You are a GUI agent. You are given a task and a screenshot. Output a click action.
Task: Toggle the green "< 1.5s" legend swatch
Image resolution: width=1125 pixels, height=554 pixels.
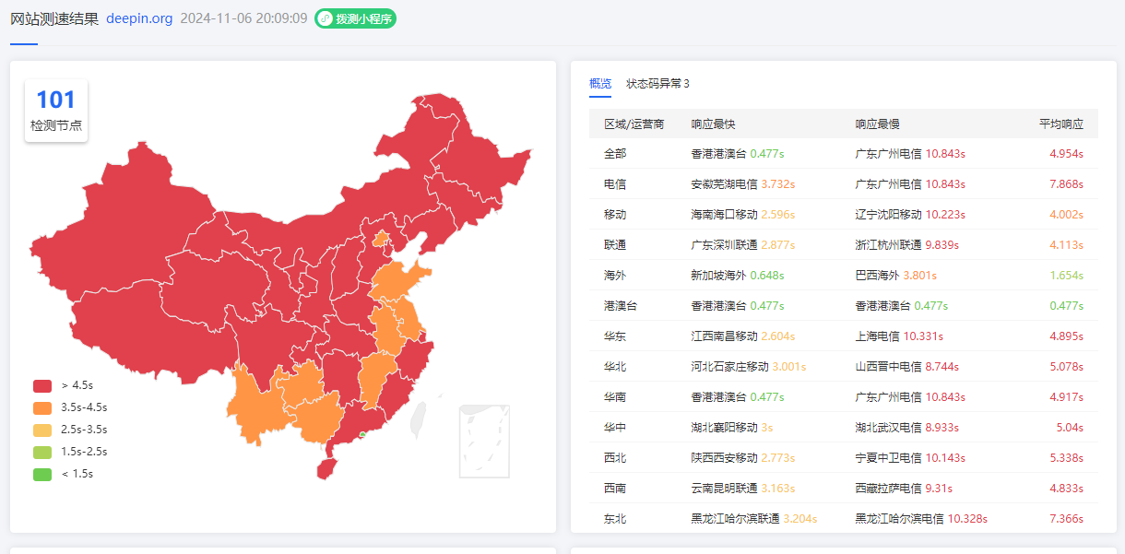point(42,474)
